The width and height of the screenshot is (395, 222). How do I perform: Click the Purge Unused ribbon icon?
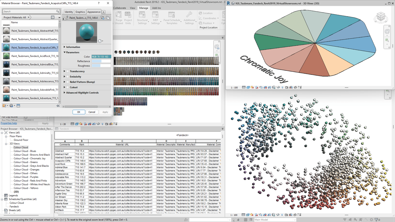pos(119,16)
